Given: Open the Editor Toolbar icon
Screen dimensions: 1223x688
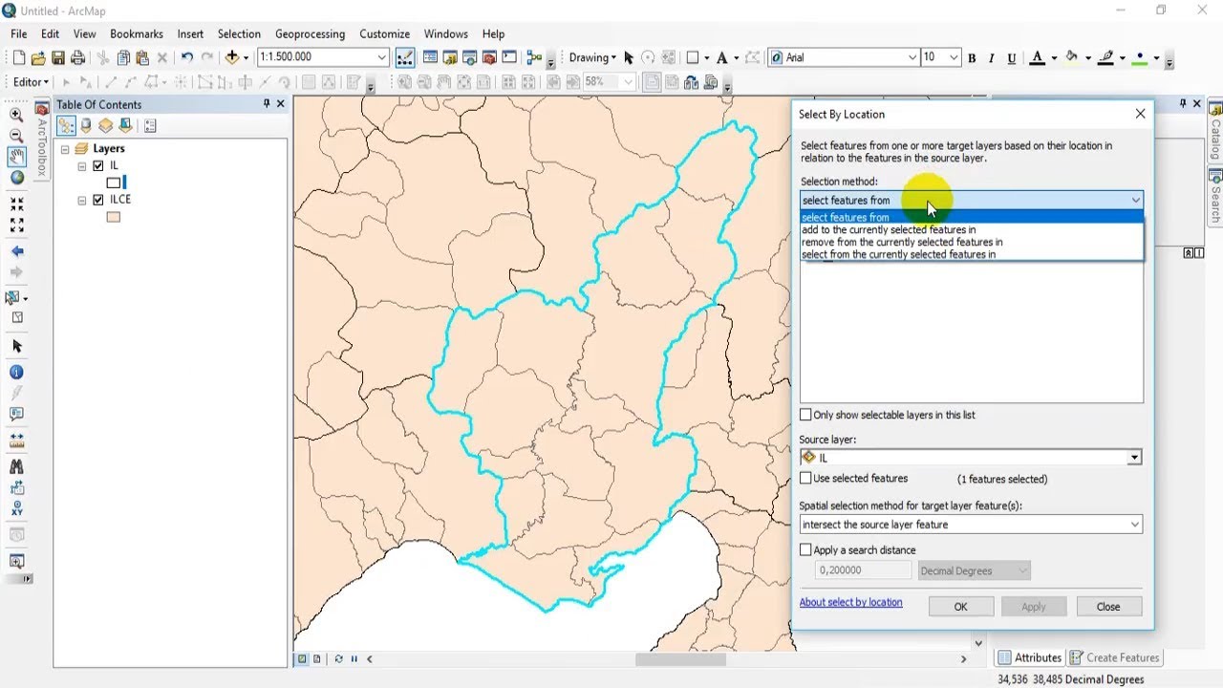Looking at the screenshot, I should (x=404, y=58).
